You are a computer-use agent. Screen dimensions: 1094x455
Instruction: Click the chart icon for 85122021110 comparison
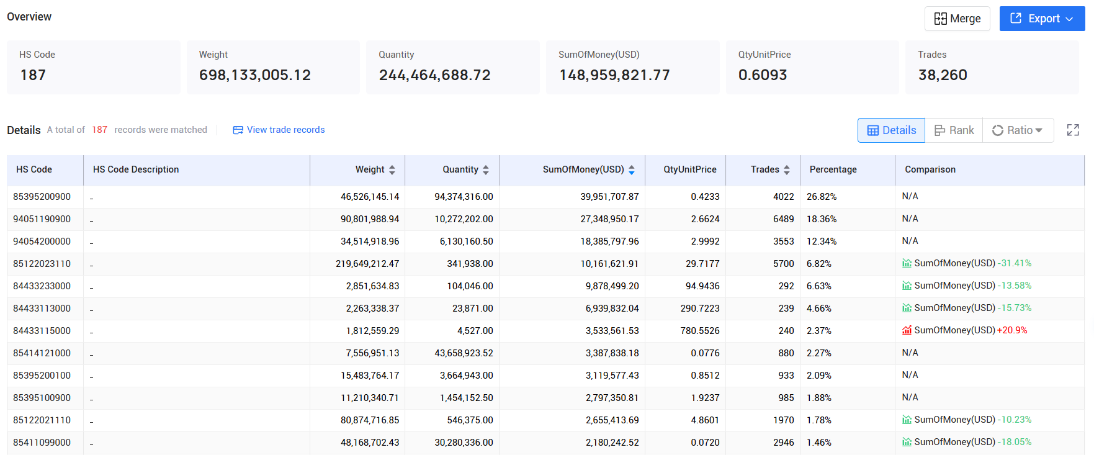(x=907, y=420)
